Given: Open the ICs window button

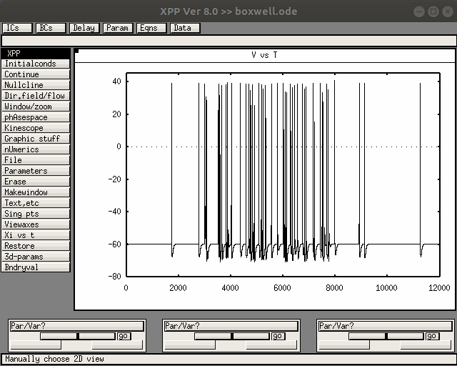Looking at the screenshot, I should [x=17, y=28].
